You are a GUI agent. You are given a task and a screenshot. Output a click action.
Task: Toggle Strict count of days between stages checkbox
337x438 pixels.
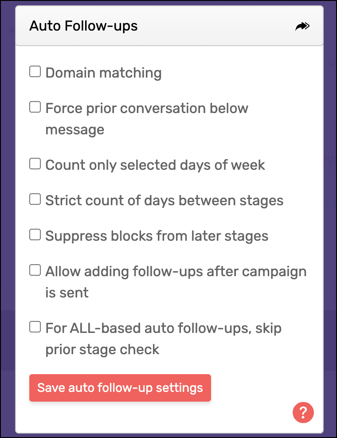pos(35,199)
